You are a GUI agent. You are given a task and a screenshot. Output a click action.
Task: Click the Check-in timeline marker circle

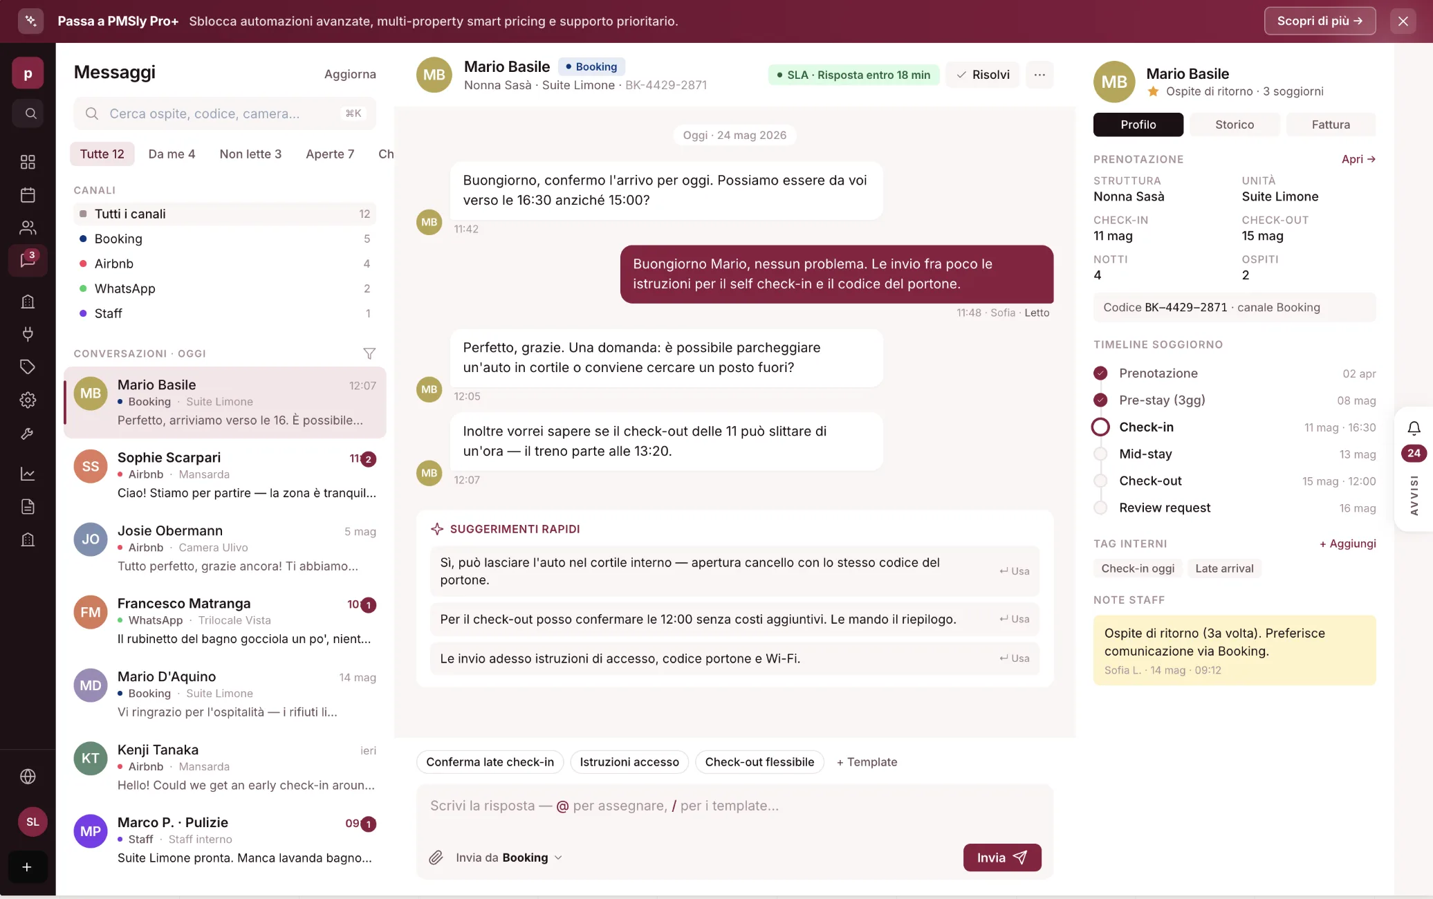(x=1100, y=427)
